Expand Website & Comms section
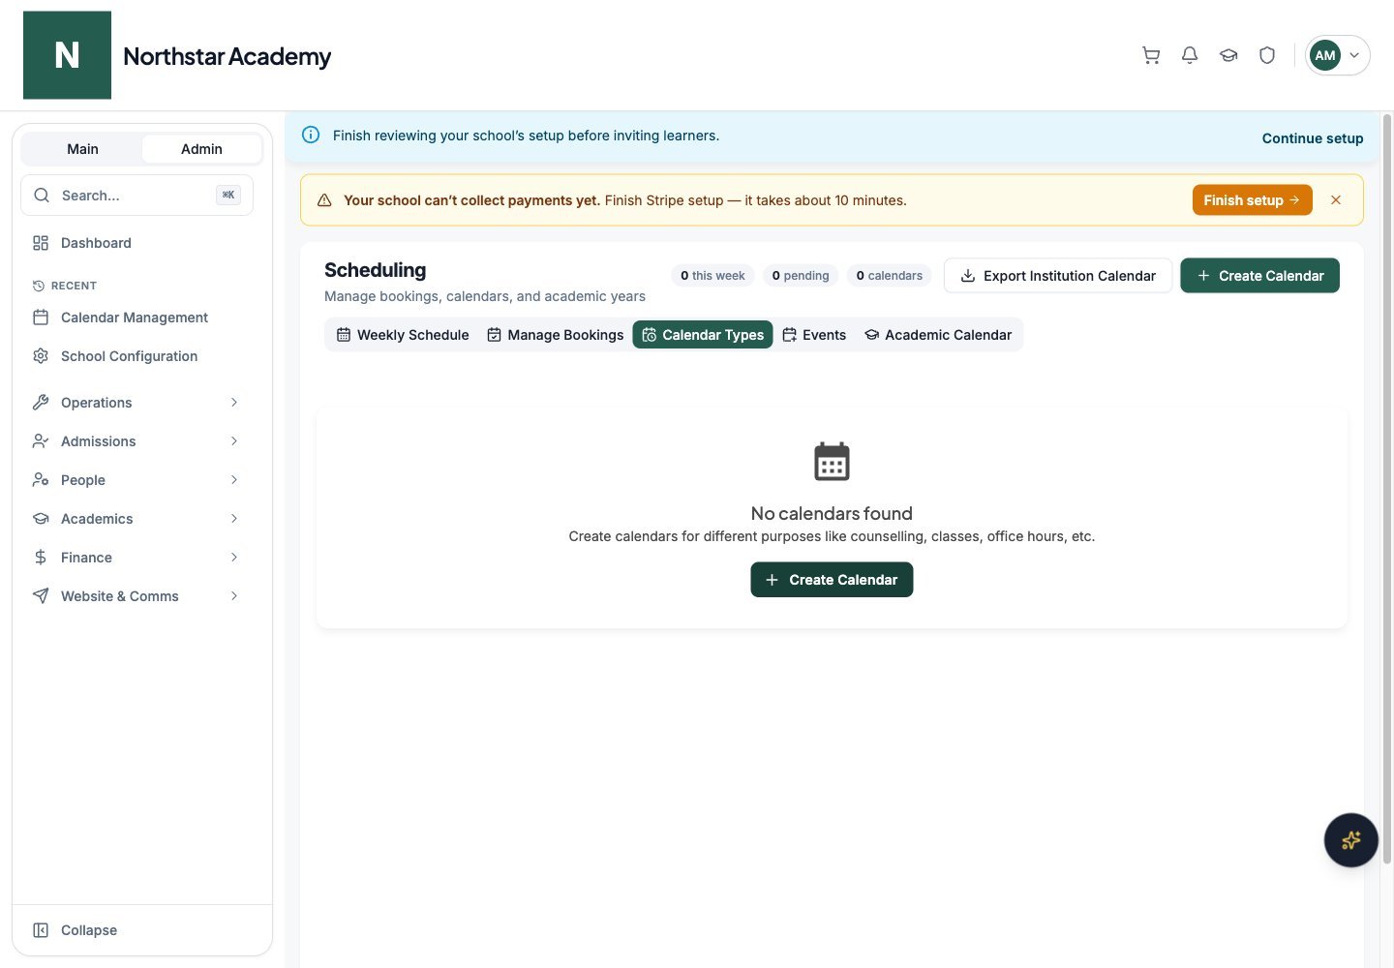The height and width of the screenshot is (968, 1394). coord(136,596)
